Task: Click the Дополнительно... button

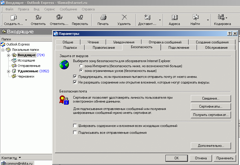Action: coord(211,146)
